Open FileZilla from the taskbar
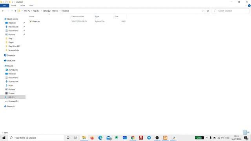The height and width of the screenshot is (141, 251). [x=141, y=137]
